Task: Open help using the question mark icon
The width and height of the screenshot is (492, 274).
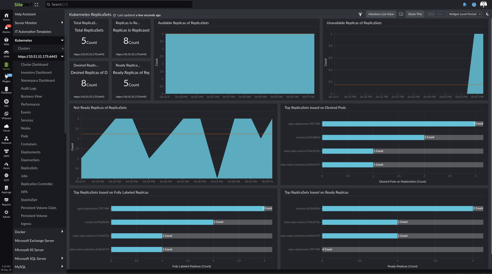Action: pyautogui.click(x=474, y=4)
